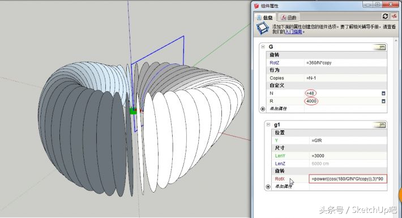Select the N attribute label

point(271,93)
